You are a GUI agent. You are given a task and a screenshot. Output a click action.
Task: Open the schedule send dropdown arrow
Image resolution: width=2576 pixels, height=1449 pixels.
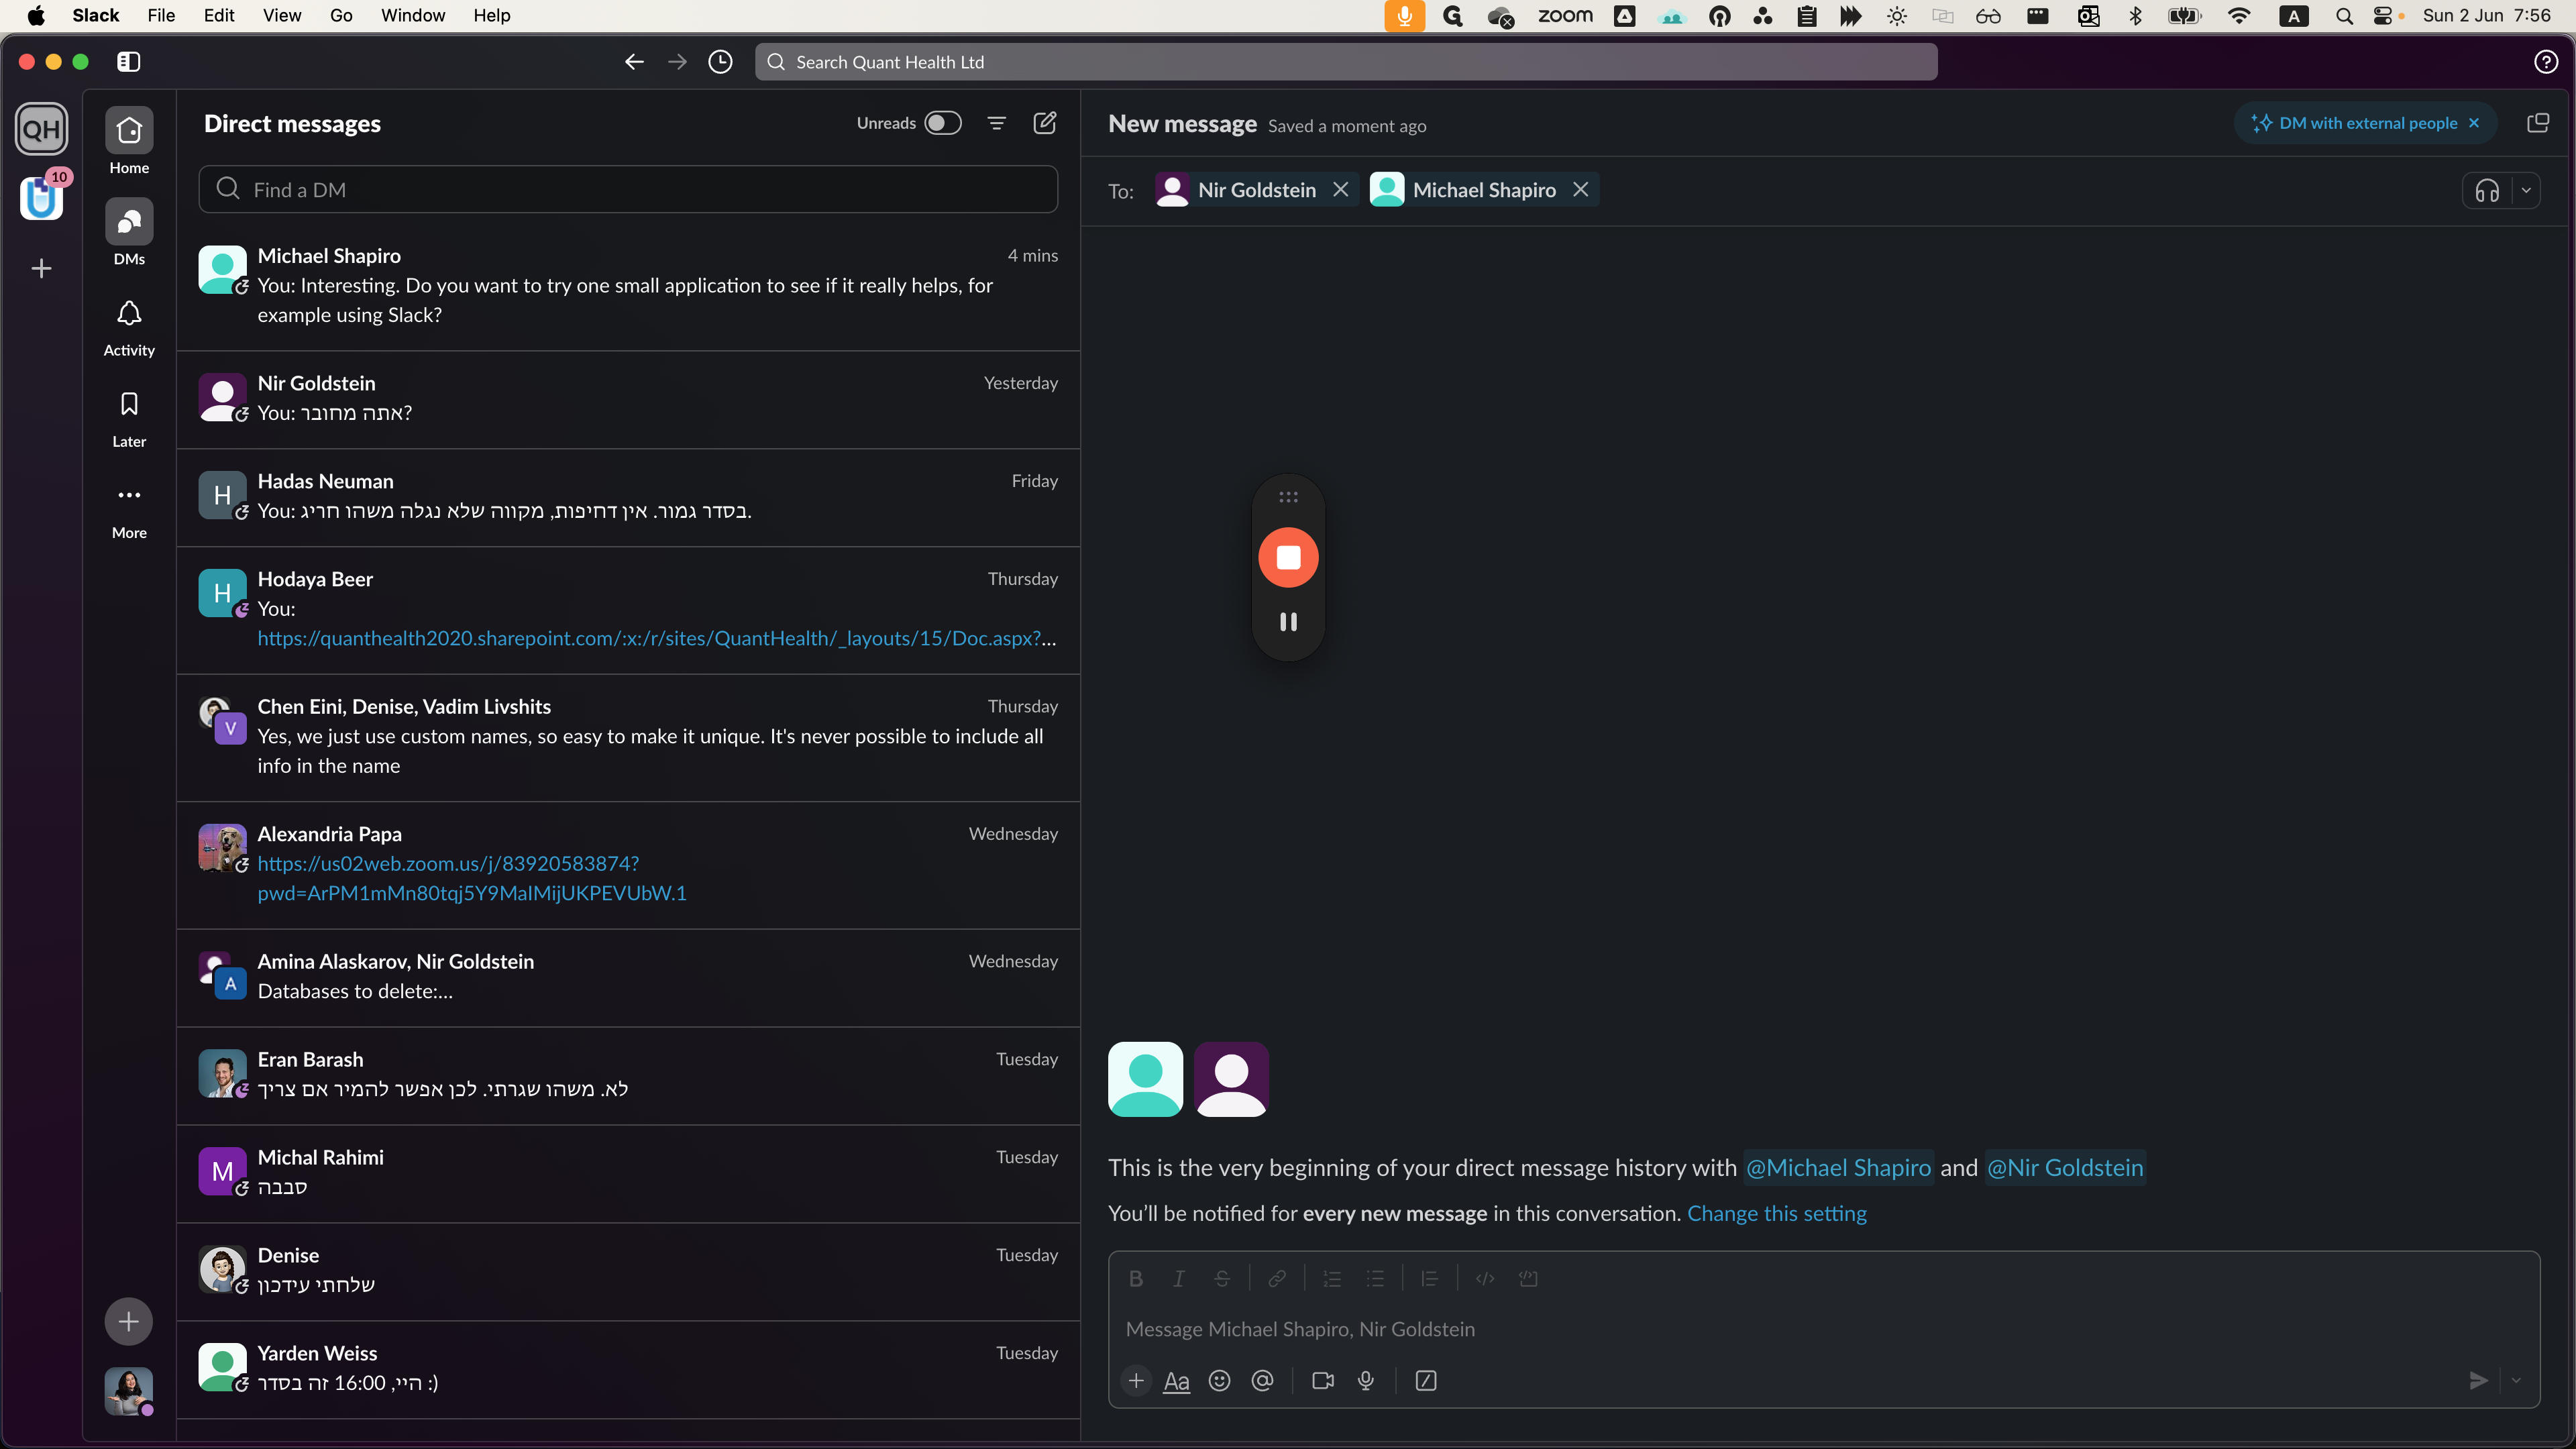(2516, 1381)
